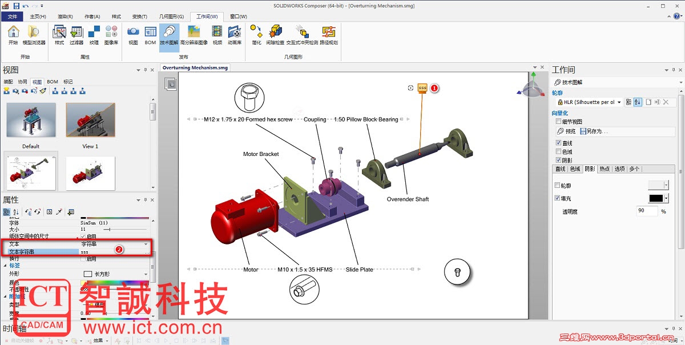Click the categorized properties icon
685x345 pixels.
point(6,212)
